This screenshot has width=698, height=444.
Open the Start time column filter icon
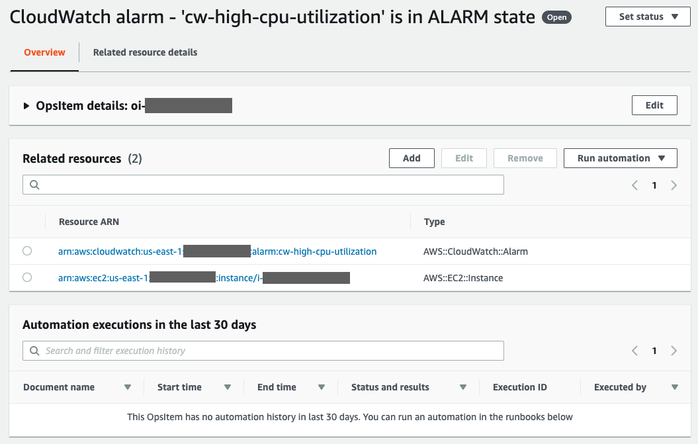228,387
